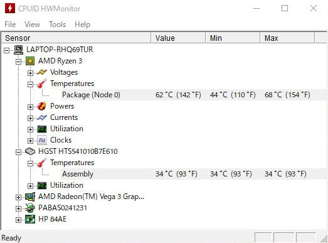Image resolution: width=328 pixels, height=243 pixels.
Task: Select the Assembly temperature row
Action: pyautogui.click(x=194, y=174)
